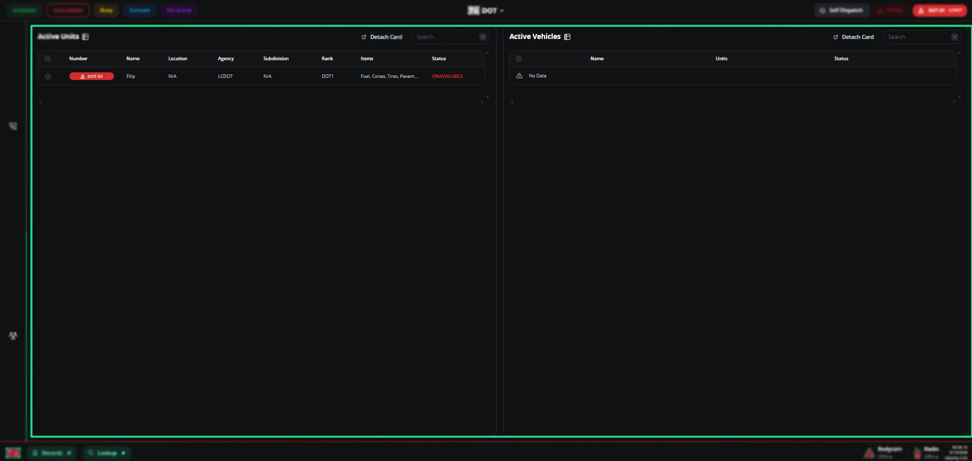Detach the Active Vehicles card
This screenshot has height=461, width=972.
853,37
